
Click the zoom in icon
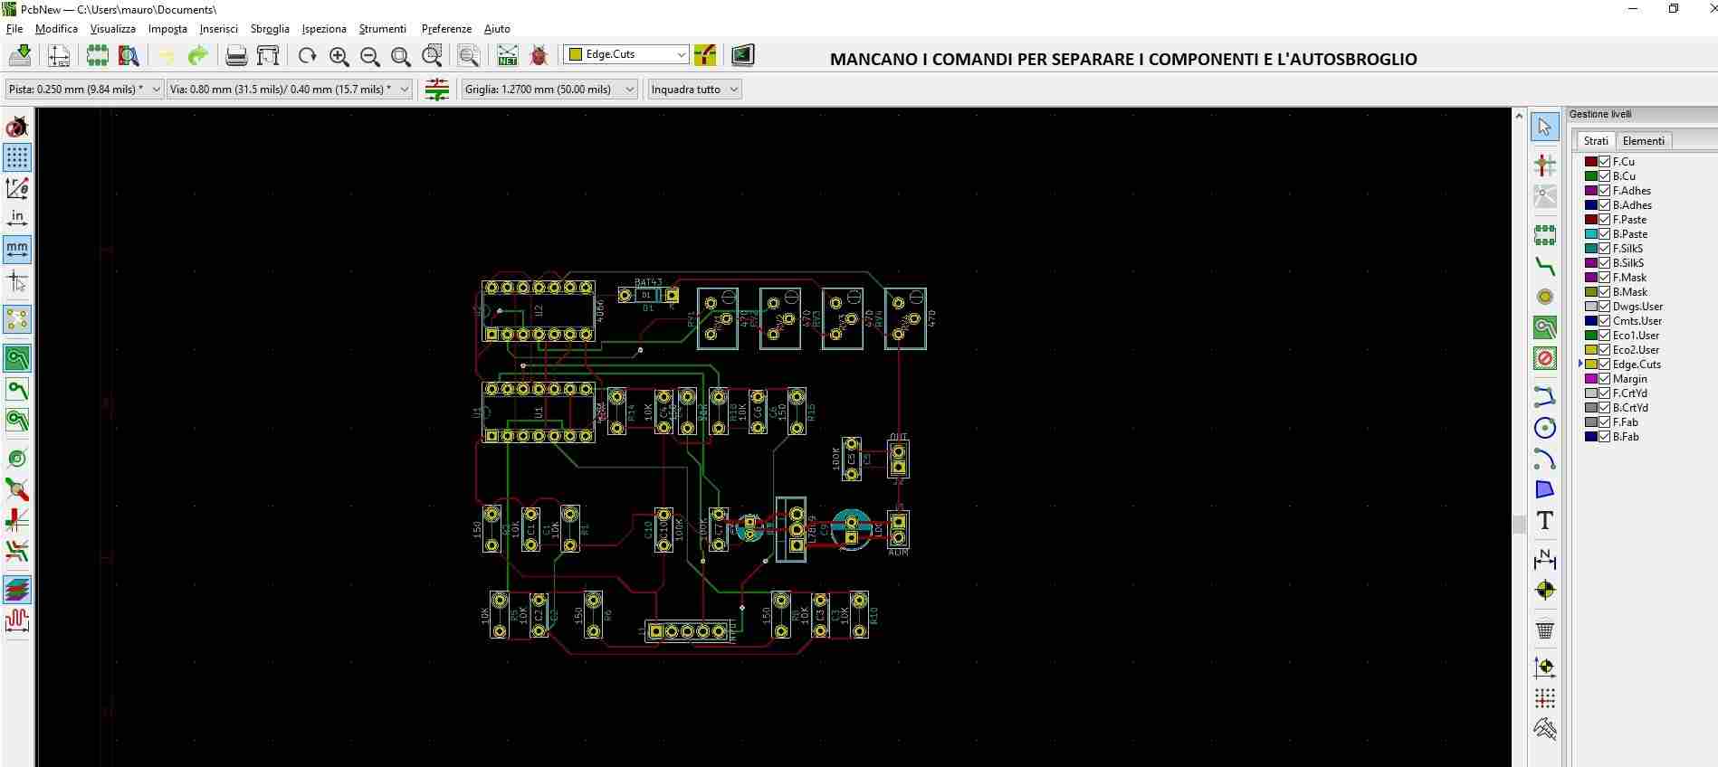point(339,55)
